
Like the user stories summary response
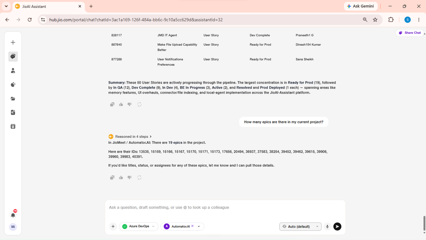[121, 104]
